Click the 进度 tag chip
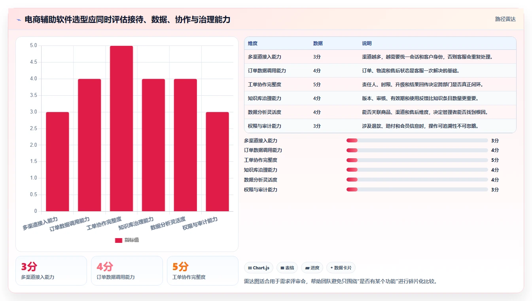This screenshot has width=532, height=301. [x=312, y=268]
